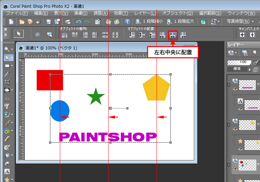Open the new layer type dropdown arrow
Viewport: 260px width, 182px height.
[236, 53]
